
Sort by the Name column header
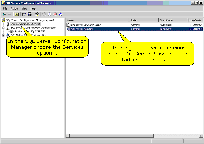pyautogui.click(x=97, y=20)
